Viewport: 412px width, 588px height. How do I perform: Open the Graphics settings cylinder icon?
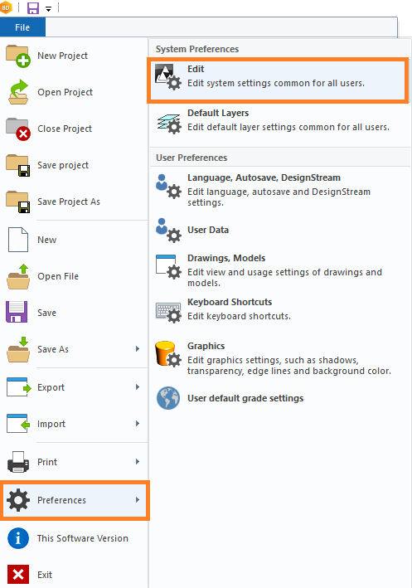point(168,353)
